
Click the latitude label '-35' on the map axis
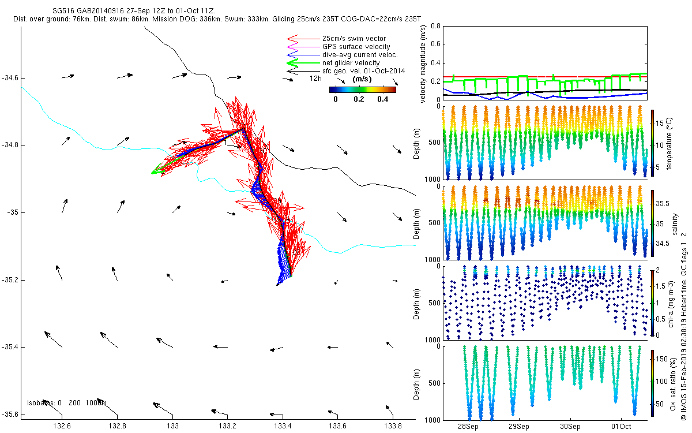click(x=13, y=212)
